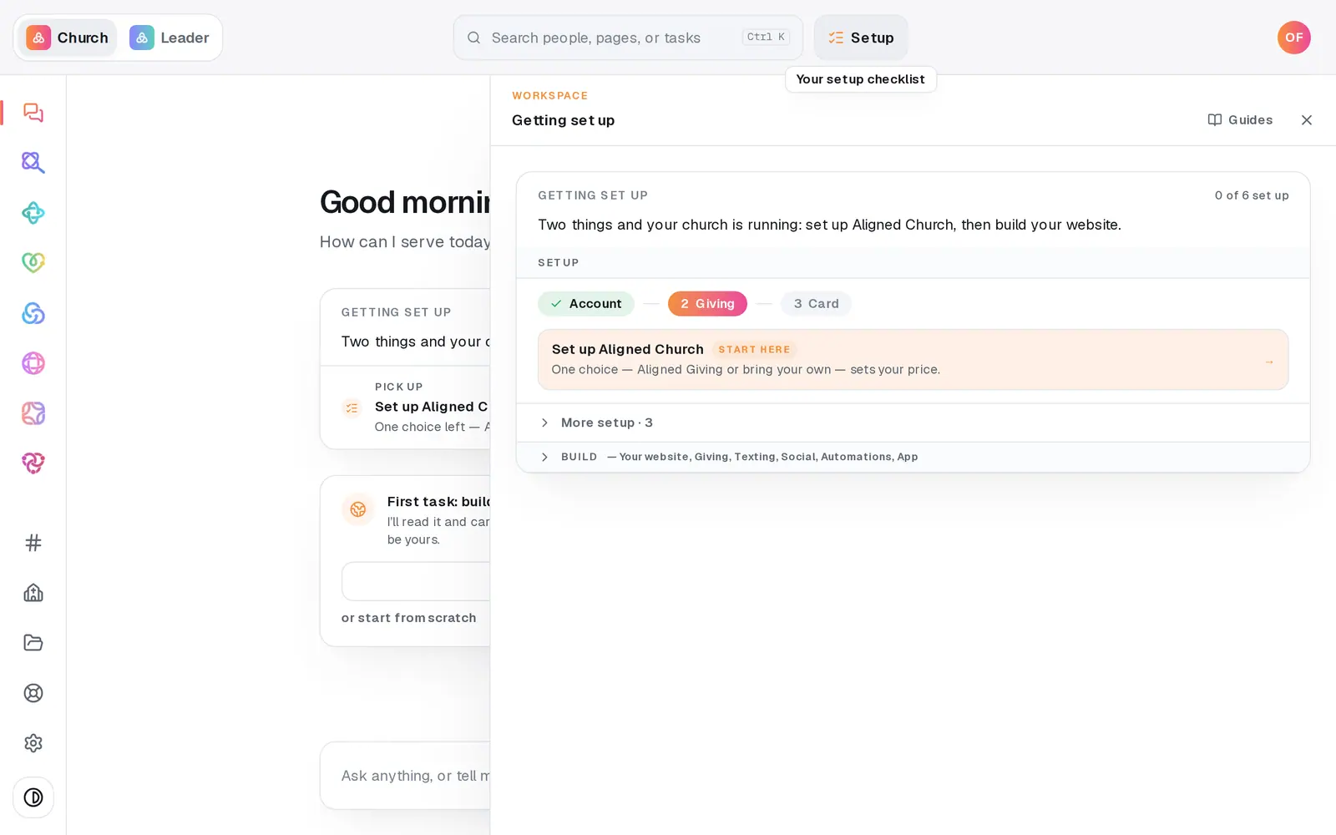Open the church building icon in sidebar
Viewport: 1336px width, 835px height.
tap(33, 593)
